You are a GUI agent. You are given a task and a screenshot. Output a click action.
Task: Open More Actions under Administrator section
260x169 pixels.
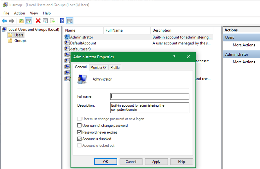244,62
